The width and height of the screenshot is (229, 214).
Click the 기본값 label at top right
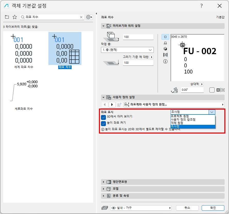point(220,17)
